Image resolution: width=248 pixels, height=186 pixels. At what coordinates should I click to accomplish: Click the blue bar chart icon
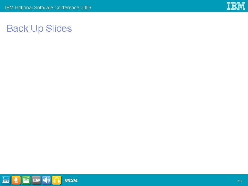tap(6, 180)
